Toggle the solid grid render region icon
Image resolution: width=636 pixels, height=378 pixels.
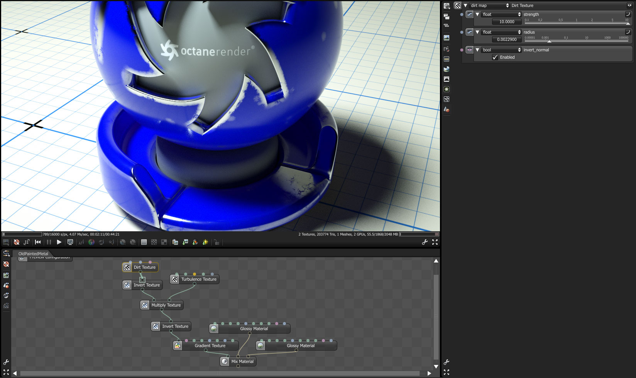click(144, 242)
